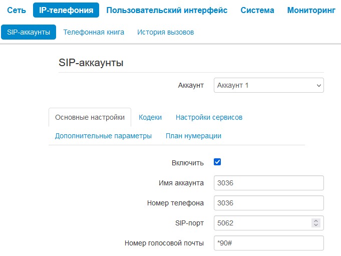
Task: Open the Дополнительные параметры tab
Action: click(103, 136)
